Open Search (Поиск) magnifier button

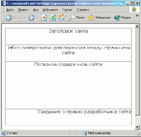tap(77, 18)
